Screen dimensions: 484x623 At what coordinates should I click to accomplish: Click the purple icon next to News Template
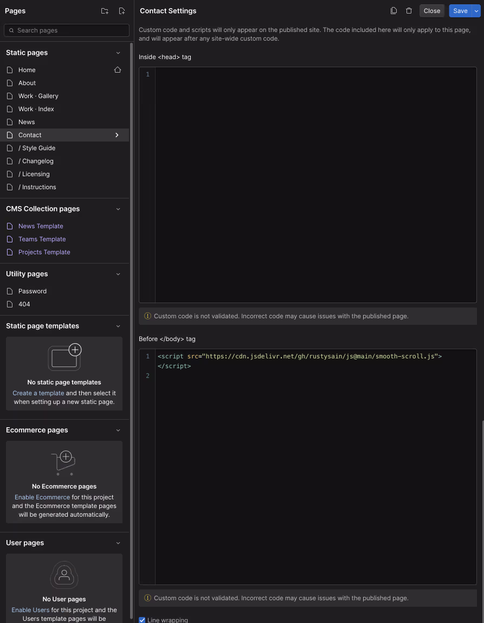10,226
